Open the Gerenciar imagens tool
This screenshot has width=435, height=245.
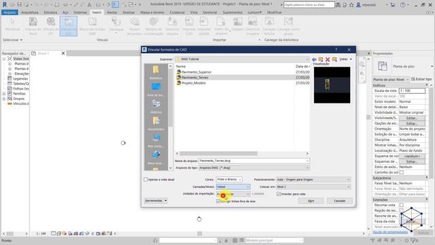[x=252, y=26]
